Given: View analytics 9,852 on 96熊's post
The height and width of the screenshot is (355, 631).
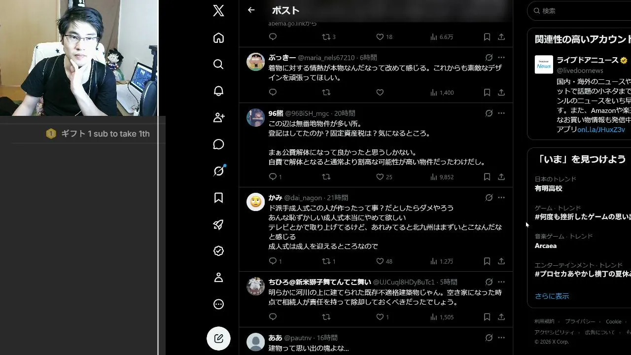Looking at the screenshot, I should tap(442, 177).
